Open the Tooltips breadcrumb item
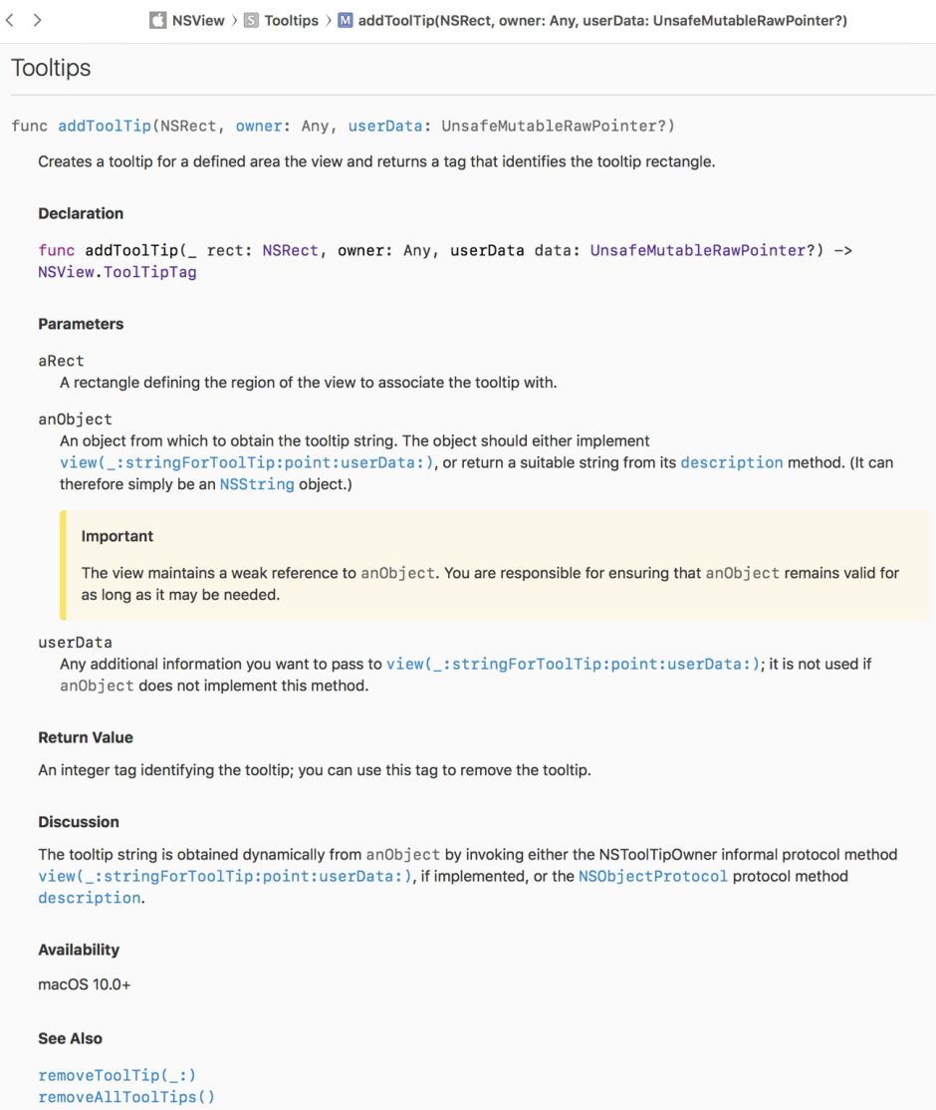Screen dimensions: 936x1110 pyautogui.click(x=292, y=20)
